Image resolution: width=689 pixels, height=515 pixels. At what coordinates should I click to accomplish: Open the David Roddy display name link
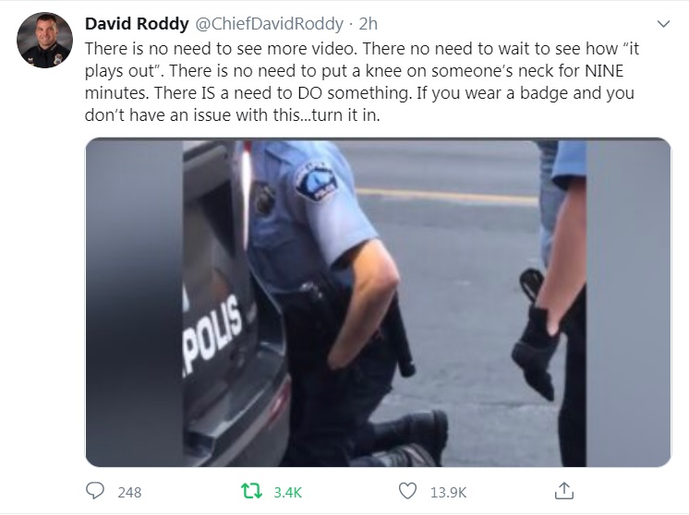(137, 24)
